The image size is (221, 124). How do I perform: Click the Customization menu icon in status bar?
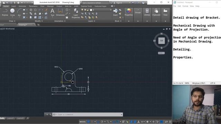[x=170, y=122]
